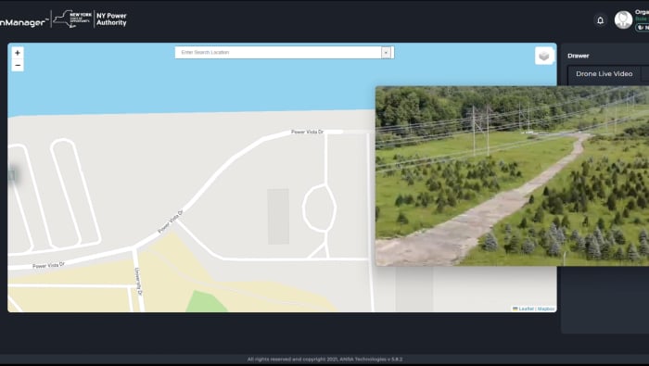This screenshot has width=649, height=366.
Task: Focus the Enter Search Location field
Action: pyautogui.click(x=278, y=53)
